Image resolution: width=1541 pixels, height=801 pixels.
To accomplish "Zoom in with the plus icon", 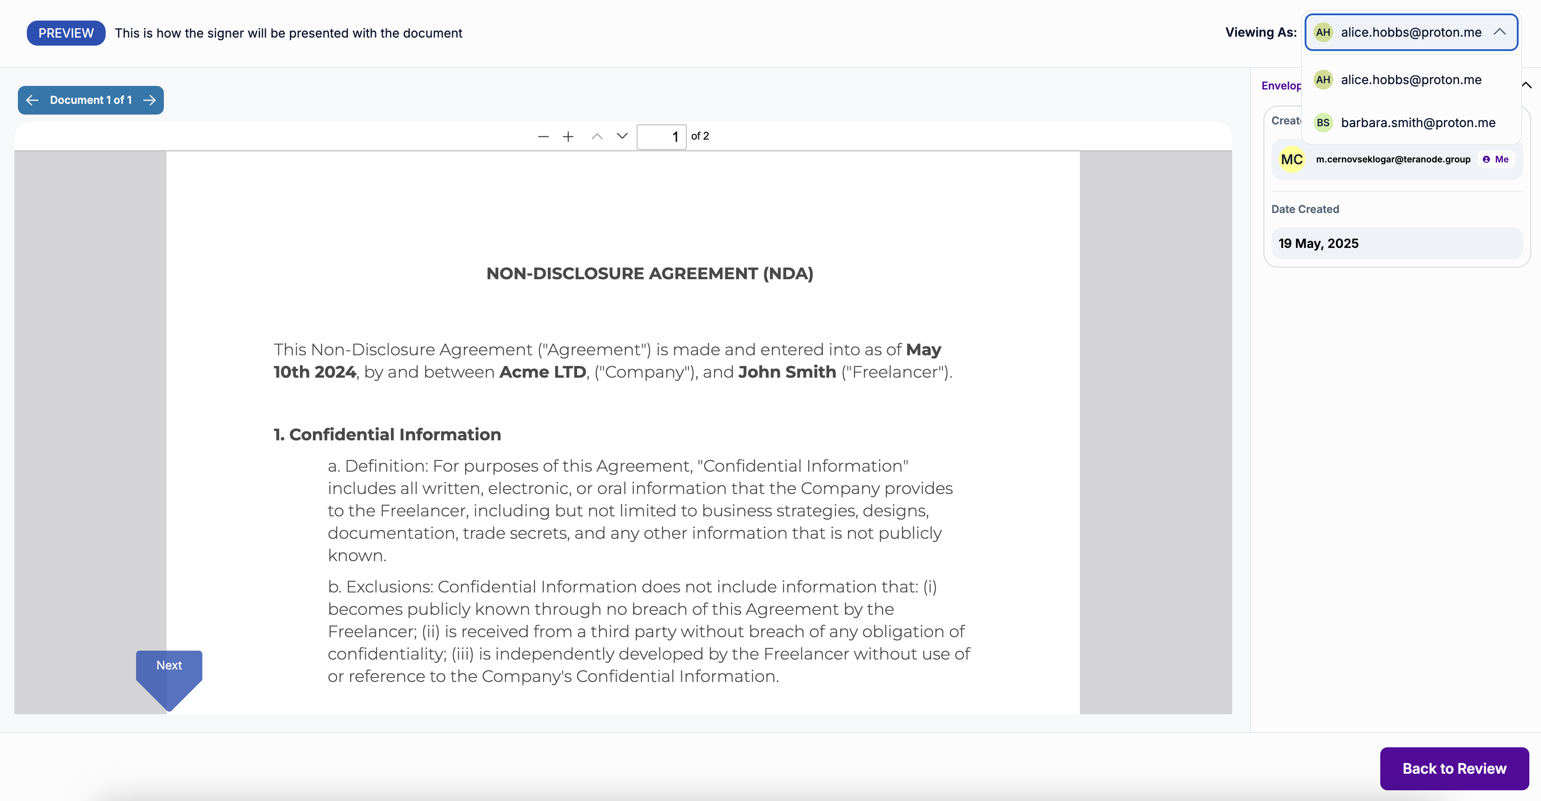I will pyautogui.click(x=568, y=136).
